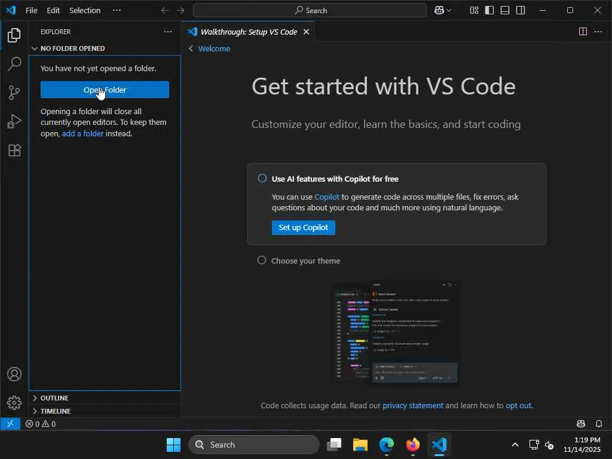Open the File menu

click(x=31, y=10)
